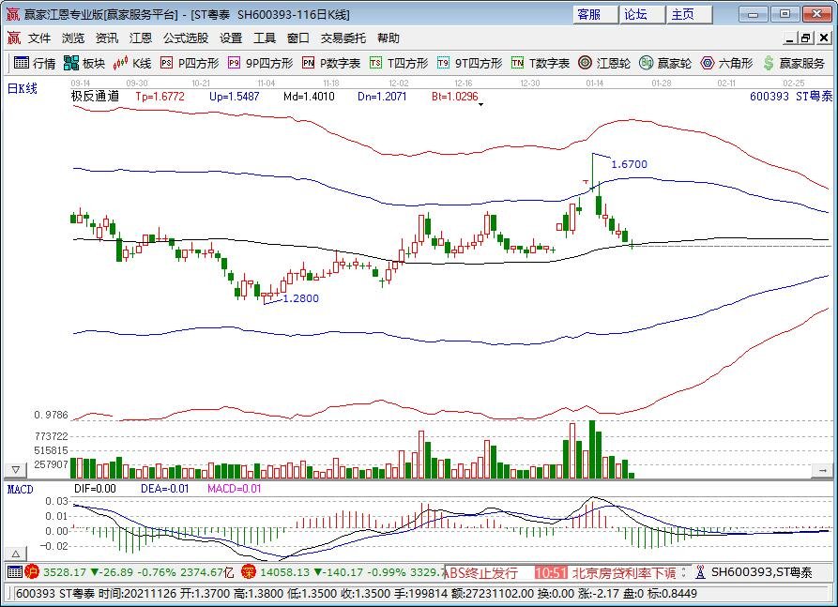Viewport: 838px width, 607px height.
Task: Click the MACD=0.01 value
Action: coord(234,489)
